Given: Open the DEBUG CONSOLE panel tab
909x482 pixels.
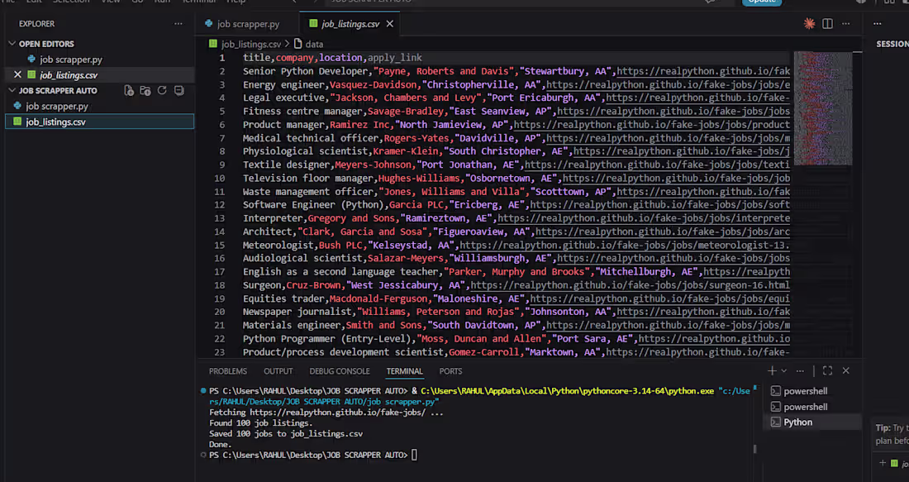Looking at the screenshot, I should coord(339,371).
